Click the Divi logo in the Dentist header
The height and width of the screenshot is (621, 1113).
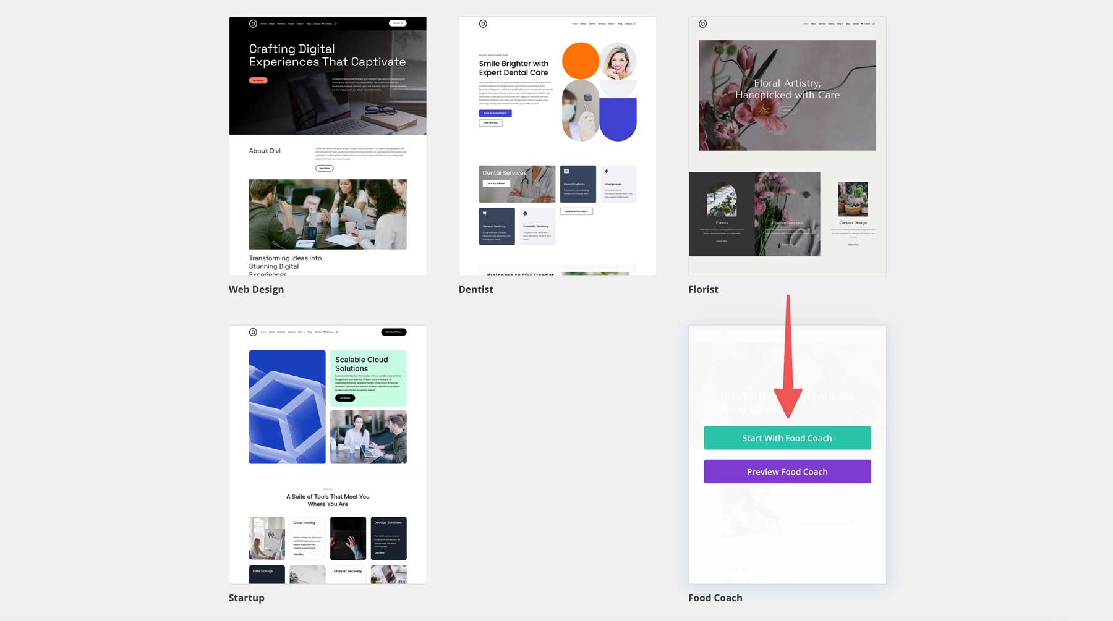483,23
